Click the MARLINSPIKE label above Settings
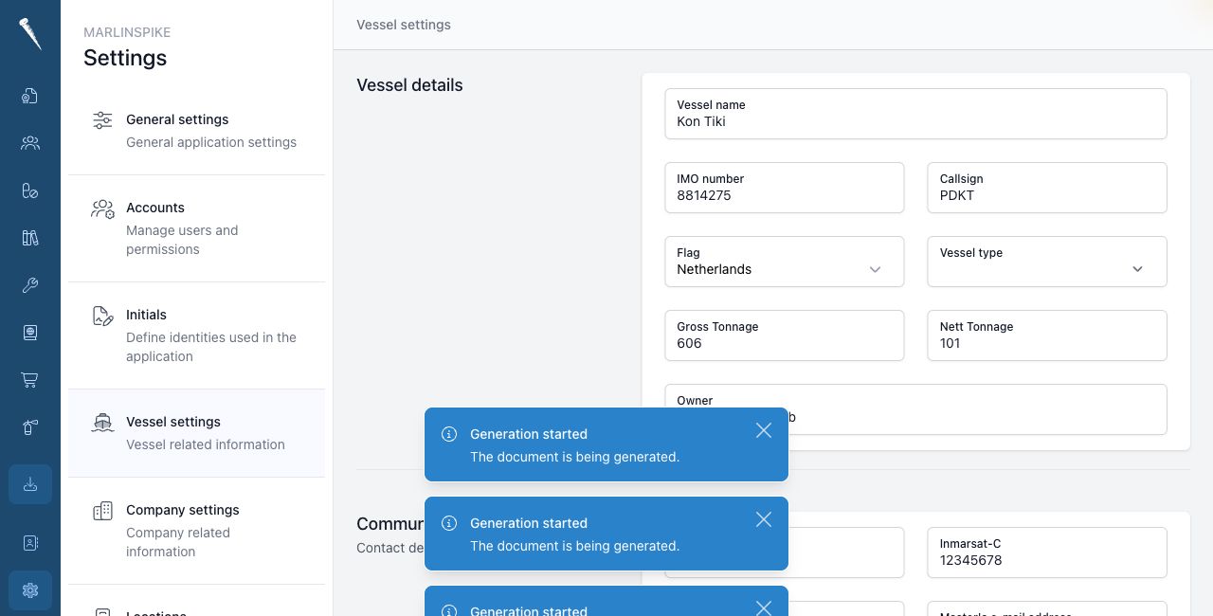Viewport: 1213px width, 616px height. [127, 32]
